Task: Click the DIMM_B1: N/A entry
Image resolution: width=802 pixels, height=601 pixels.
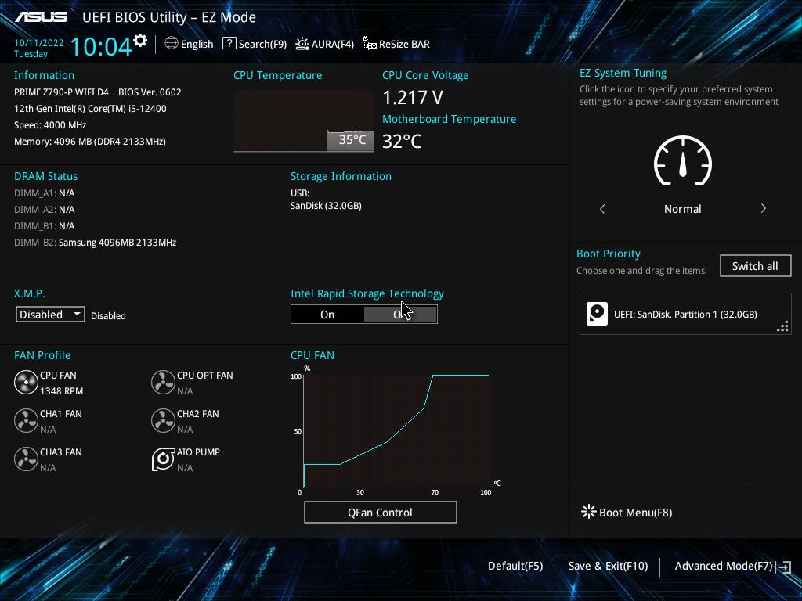Action: [x=45, y=226]
